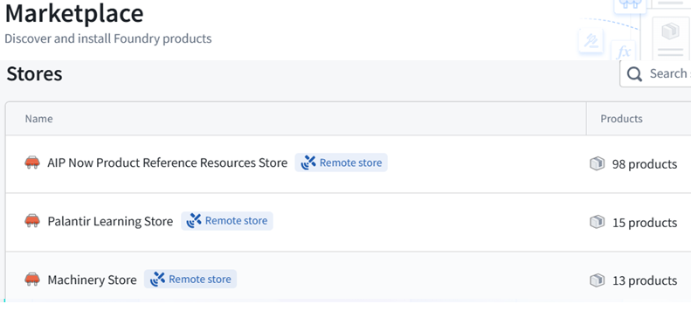This screenshot has height=318, width=691.
Task: Select the '13 products' cell
Action: (x=639, y=280)
